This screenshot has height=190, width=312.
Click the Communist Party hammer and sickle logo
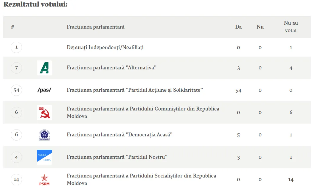tap(44, 112)
